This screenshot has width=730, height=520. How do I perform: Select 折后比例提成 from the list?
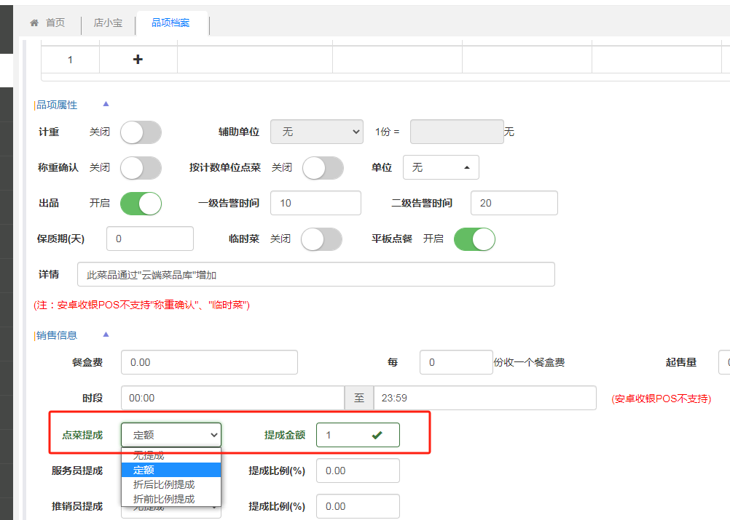click(164, 484)
